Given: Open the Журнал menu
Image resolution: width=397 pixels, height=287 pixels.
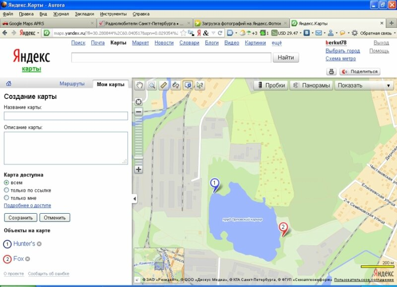Looking at the screenshot, I should pos(61,14).
